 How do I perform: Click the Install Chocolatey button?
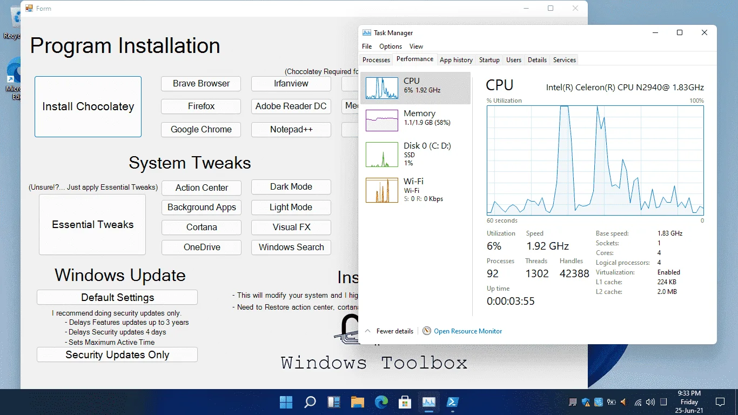tap(88, 106)
